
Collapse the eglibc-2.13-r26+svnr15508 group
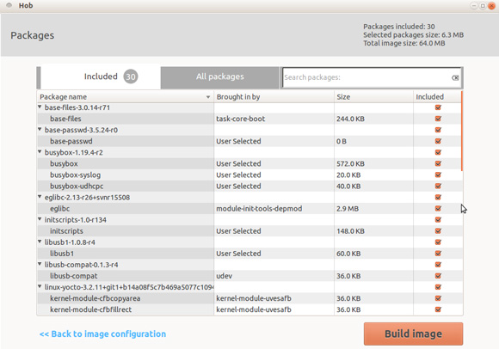pos(40,197)
